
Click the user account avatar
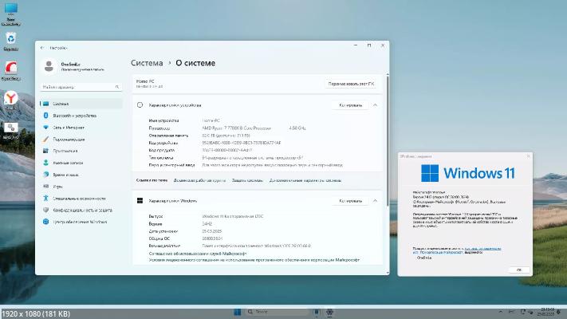pyautogui.click(x=49, y=66)
